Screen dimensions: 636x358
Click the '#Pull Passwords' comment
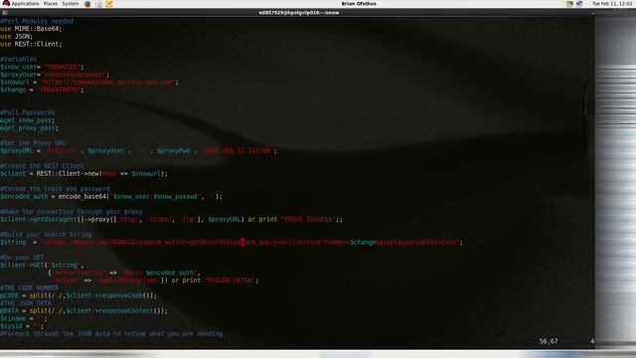(27, 112)
